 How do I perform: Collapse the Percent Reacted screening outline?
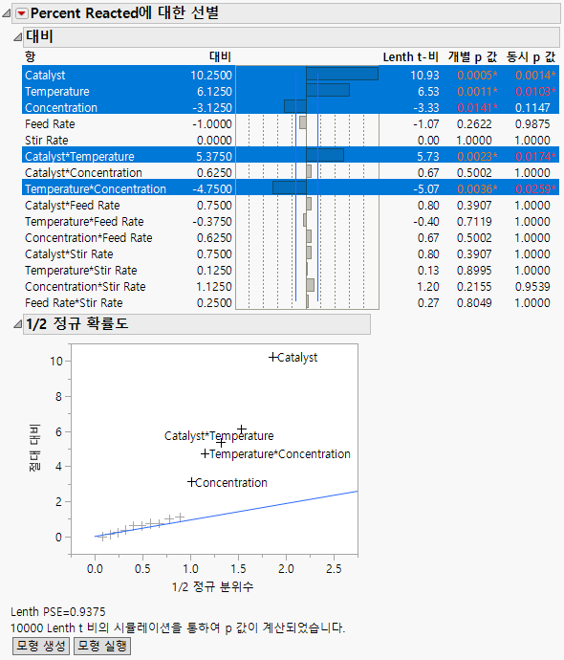6,13
